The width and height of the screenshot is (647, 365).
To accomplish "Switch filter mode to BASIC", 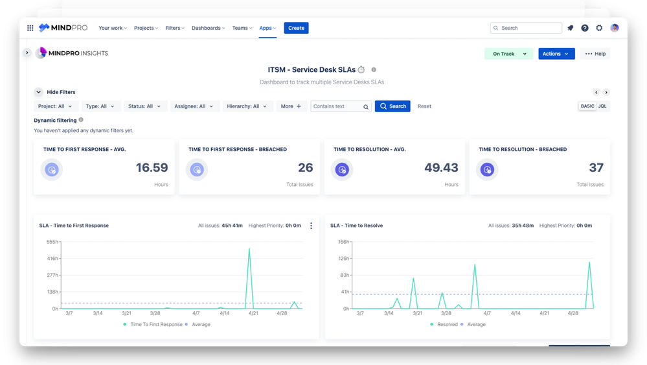I will [587, 106].
